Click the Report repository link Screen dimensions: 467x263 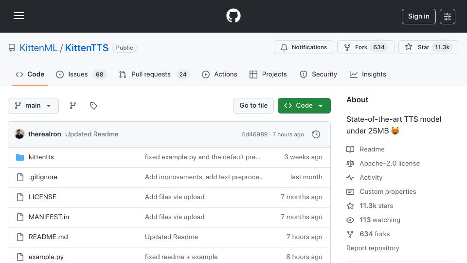pos(373,248)
